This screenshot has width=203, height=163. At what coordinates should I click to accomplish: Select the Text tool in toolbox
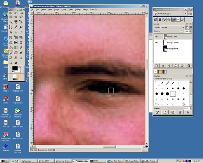click(21, 42)
